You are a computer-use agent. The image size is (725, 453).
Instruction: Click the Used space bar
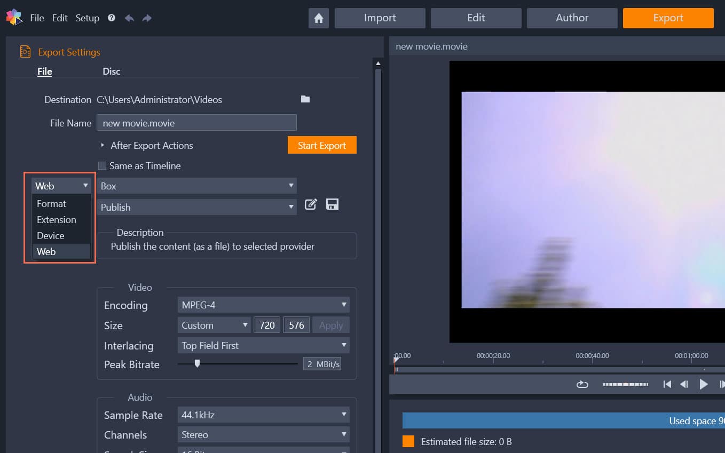coord(563,420)
